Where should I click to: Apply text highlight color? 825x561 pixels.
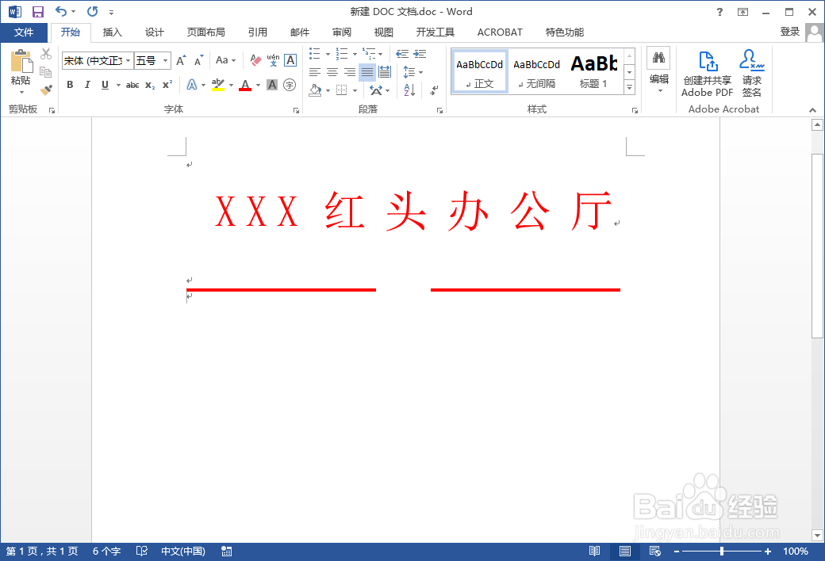217,85
